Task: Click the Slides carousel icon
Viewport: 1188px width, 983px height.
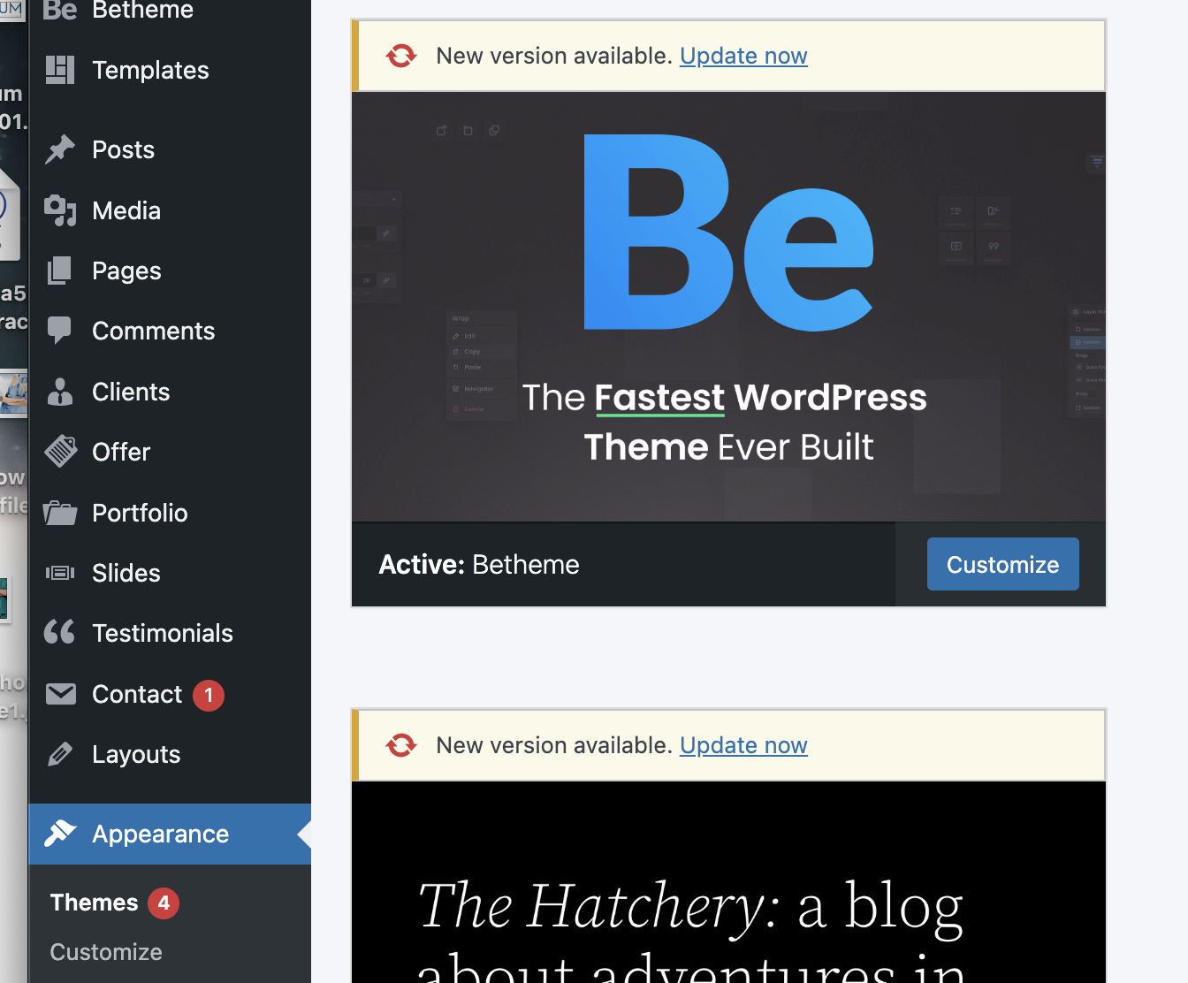Action: (x=60, y=573)
